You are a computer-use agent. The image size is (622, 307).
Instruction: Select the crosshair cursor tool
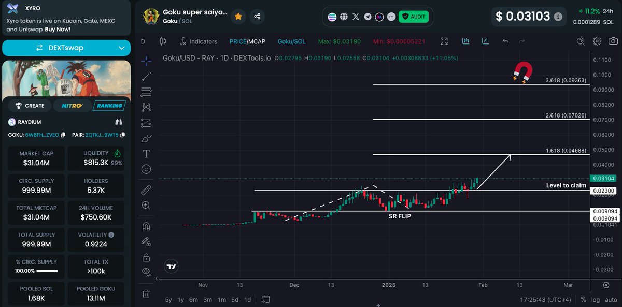[x=146, y=61]
